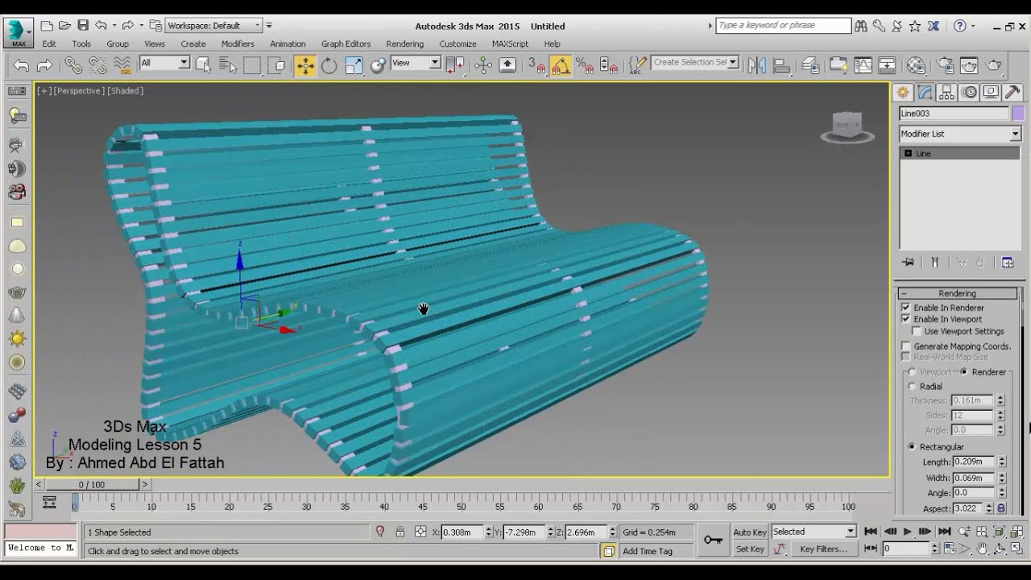Select the Radial radio button

(x=912, y=386)
